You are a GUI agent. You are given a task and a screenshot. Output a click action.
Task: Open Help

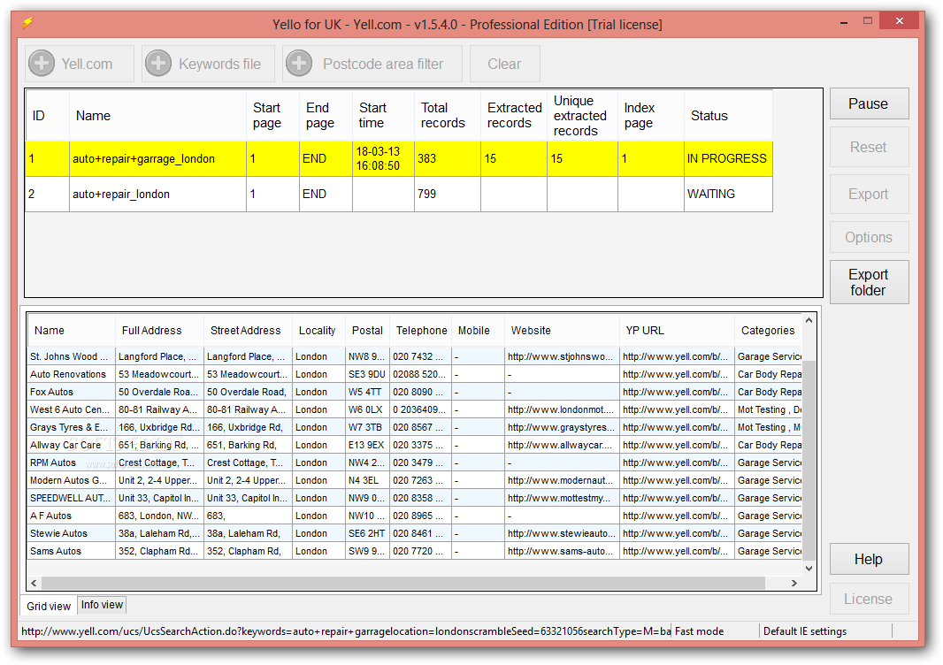pyautogui.click(x=869, y=559)
